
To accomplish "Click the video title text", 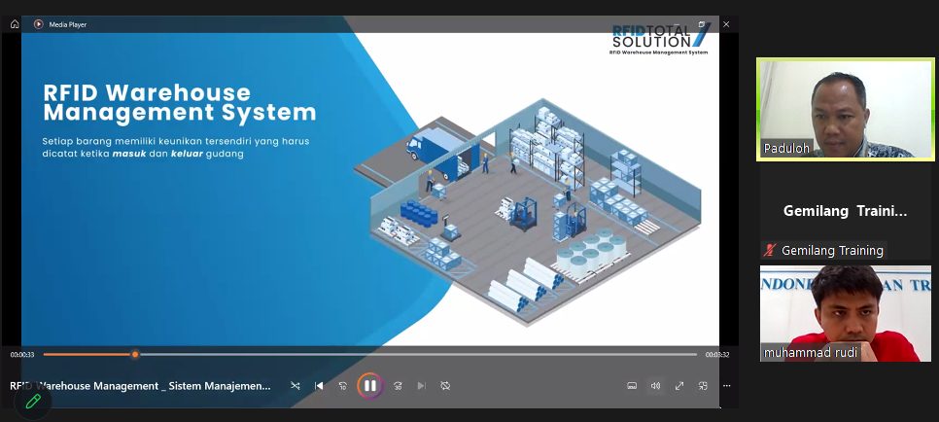I will click(x=140, y=386).
